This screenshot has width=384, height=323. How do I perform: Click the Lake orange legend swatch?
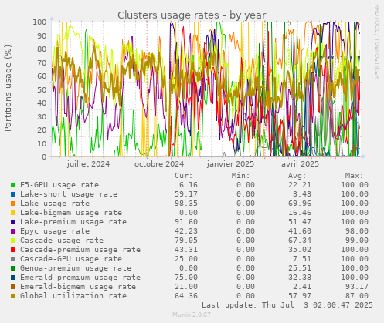pos(13,204)
